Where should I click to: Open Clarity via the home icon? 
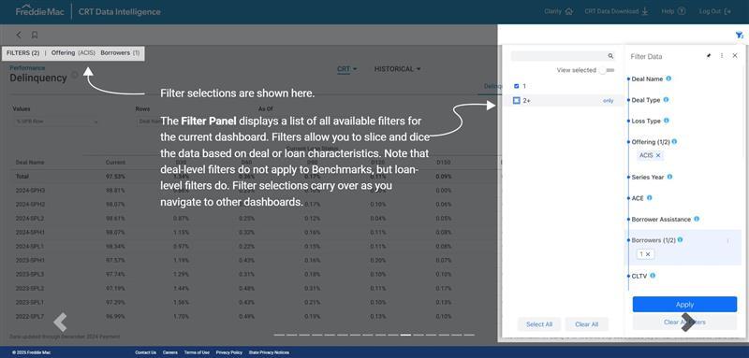point(569,11)
